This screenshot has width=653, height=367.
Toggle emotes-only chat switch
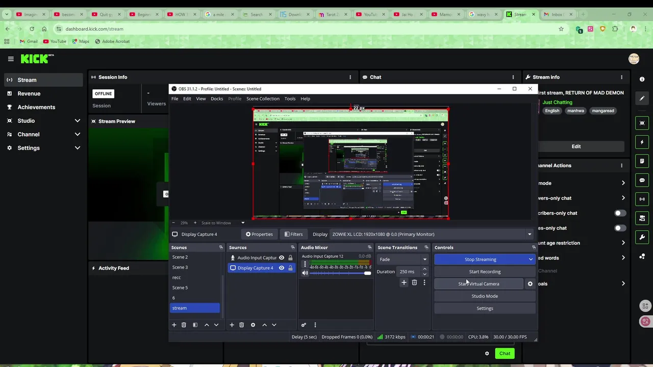tap(619, 228)
